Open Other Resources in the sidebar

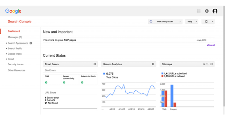coord(16,70)
